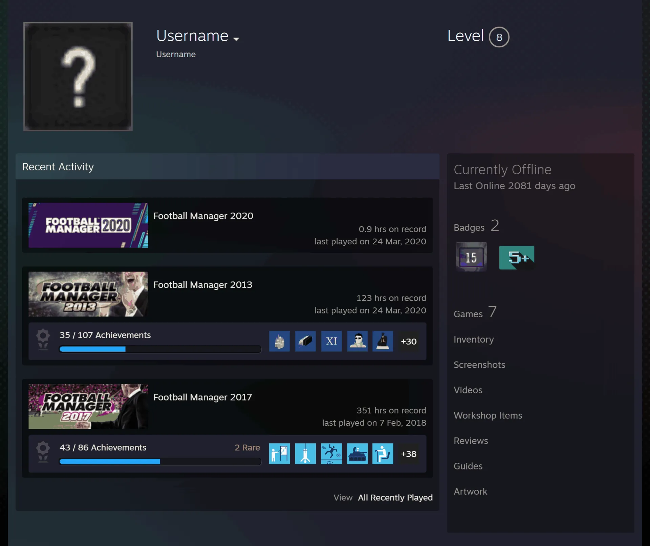Click the Level label

pos(465,36)
